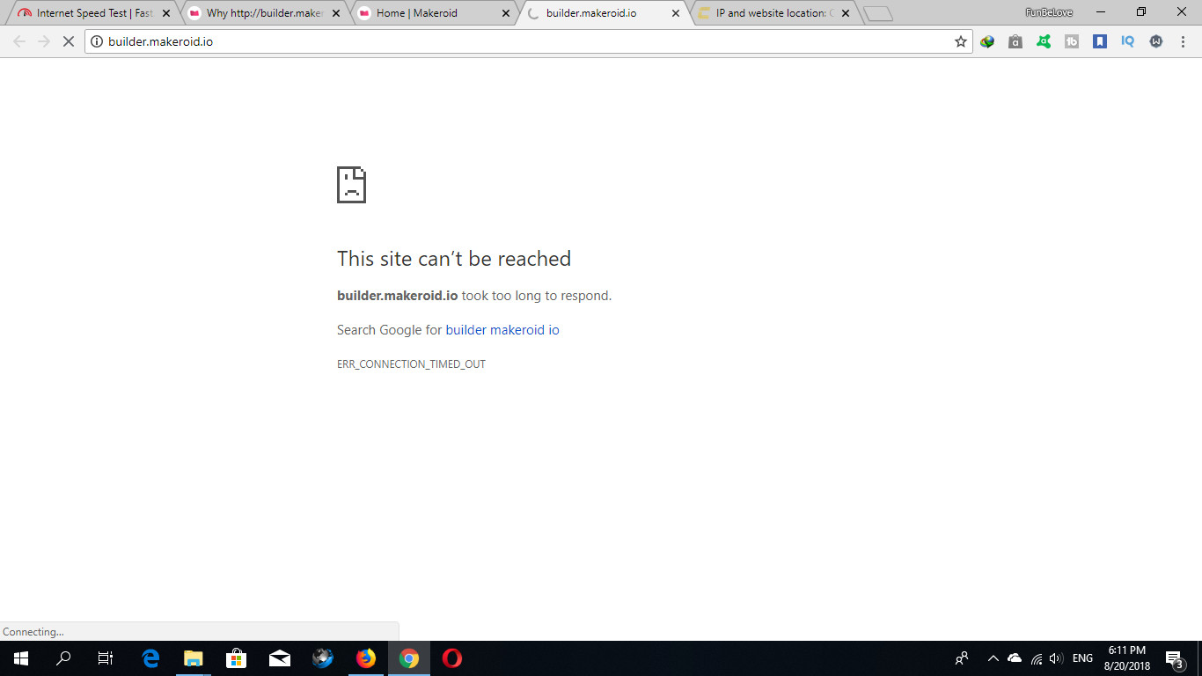Open Task View on the taskbar
This screenshot has height=676, width=1202.
coord(106,658)
